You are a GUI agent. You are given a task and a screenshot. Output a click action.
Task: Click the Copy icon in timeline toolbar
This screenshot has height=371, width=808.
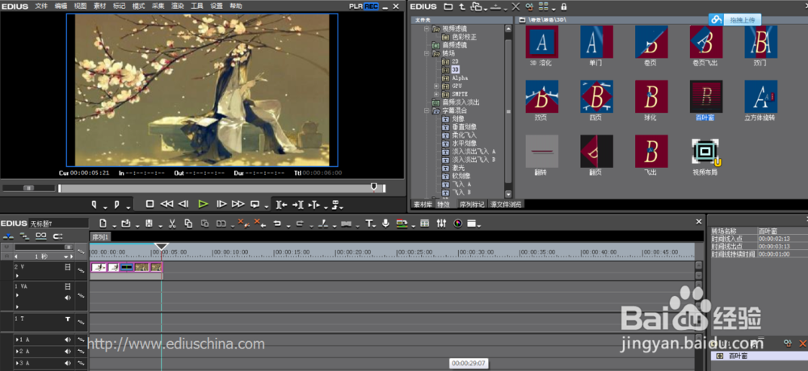(x=188, y=223)
